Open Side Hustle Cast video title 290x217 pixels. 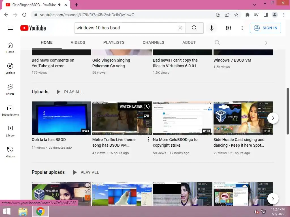pos(239,142)
